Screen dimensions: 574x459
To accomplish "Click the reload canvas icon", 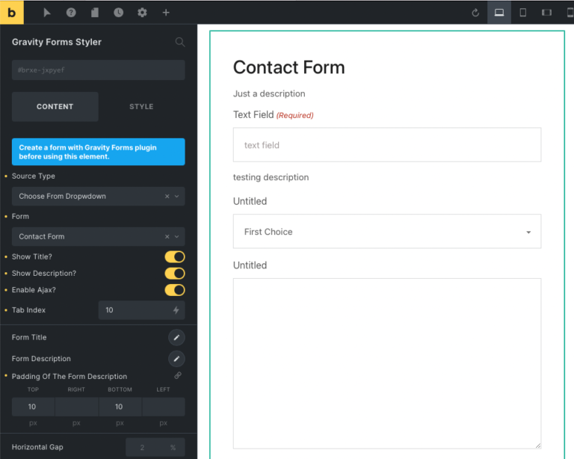I will (475, 13).
